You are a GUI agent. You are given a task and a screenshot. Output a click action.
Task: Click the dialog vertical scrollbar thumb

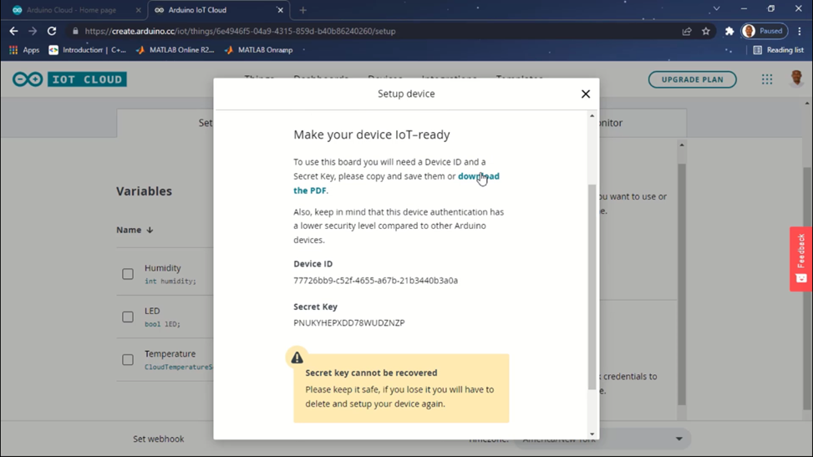click(592, 287)
